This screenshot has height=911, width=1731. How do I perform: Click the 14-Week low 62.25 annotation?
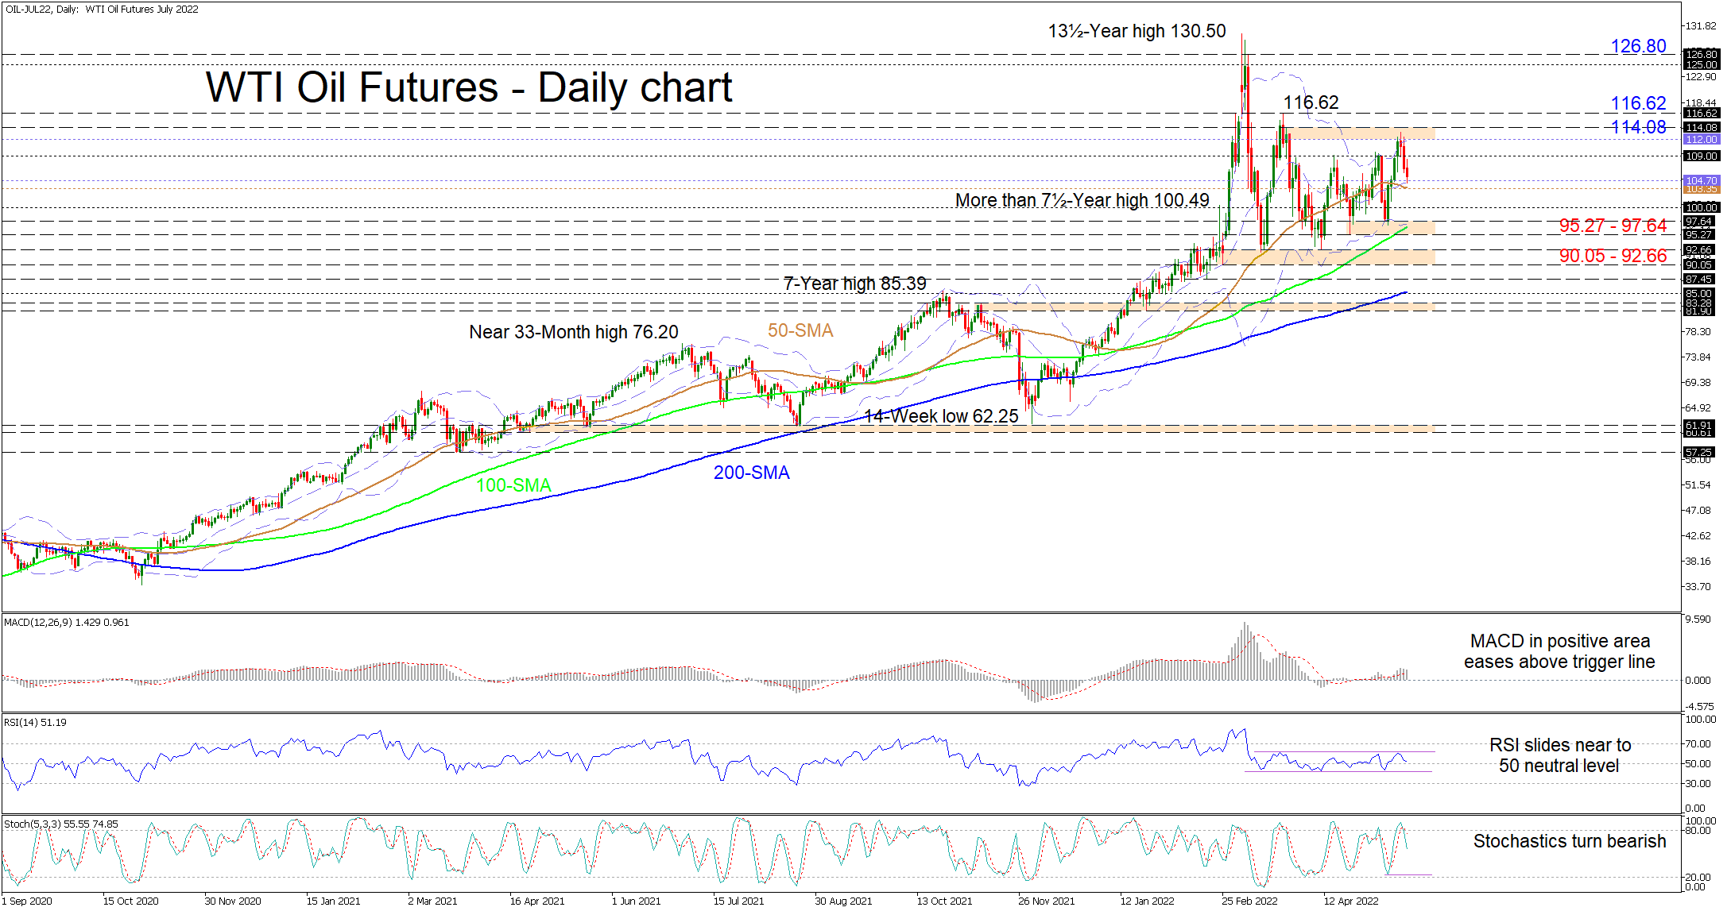[941, 416]
